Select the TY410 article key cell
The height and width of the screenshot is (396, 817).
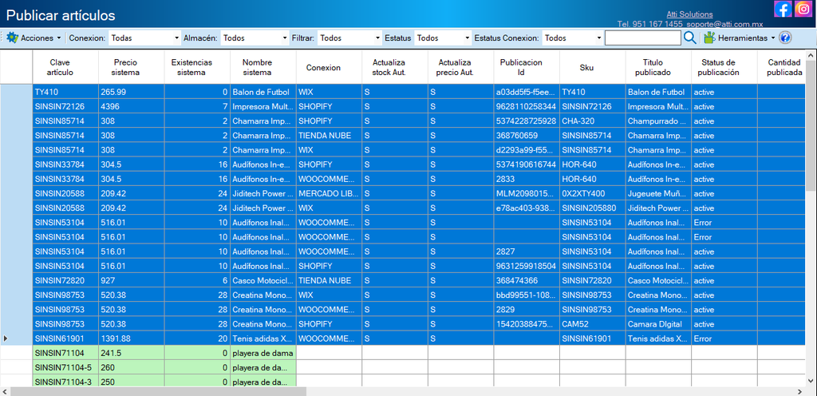point(65,92)
